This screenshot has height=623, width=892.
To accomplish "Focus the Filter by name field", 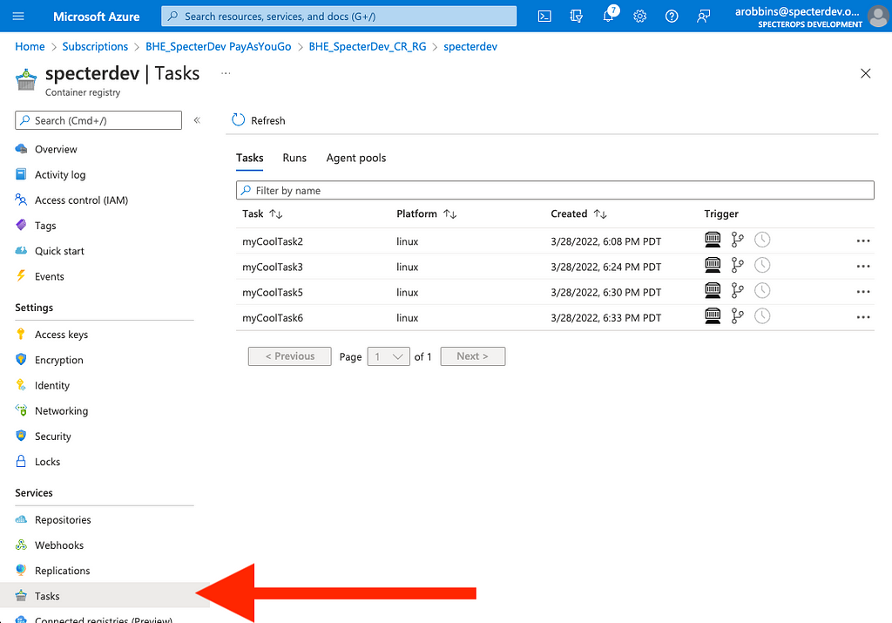I will [x=555, y=191].
